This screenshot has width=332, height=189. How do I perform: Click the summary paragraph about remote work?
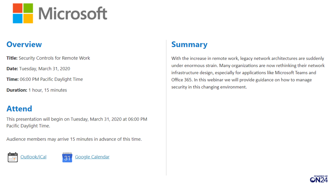coord(248,72)
